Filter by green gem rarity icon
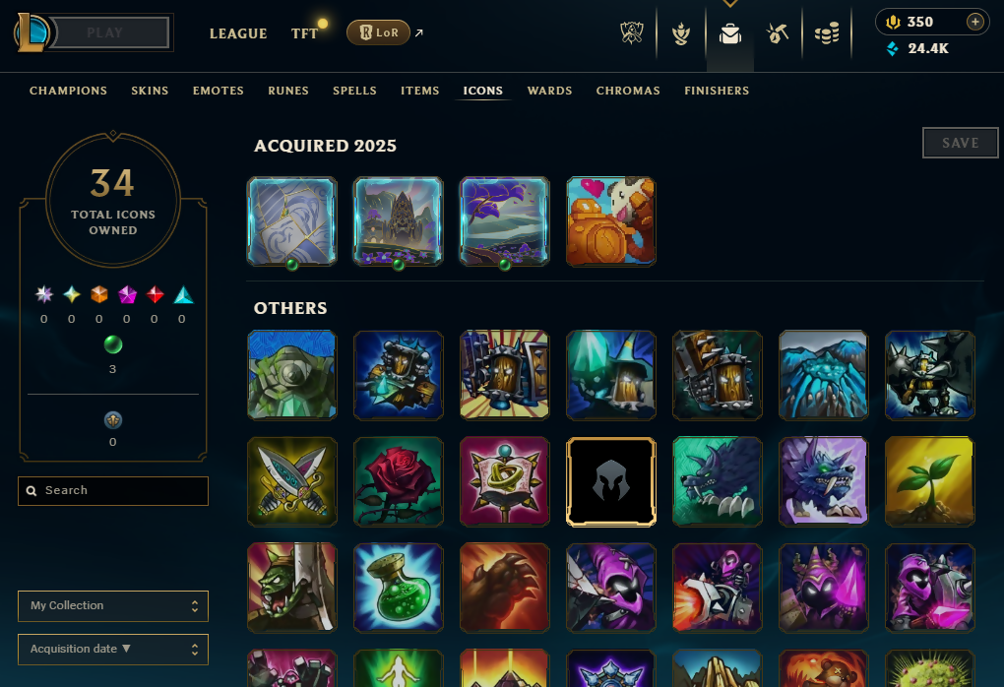Screen dimensions: 1004x687 point(112,344)
